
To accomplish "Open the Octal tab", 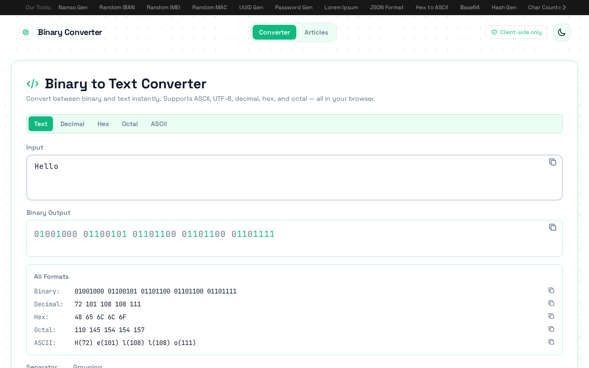I will (130, 124).
